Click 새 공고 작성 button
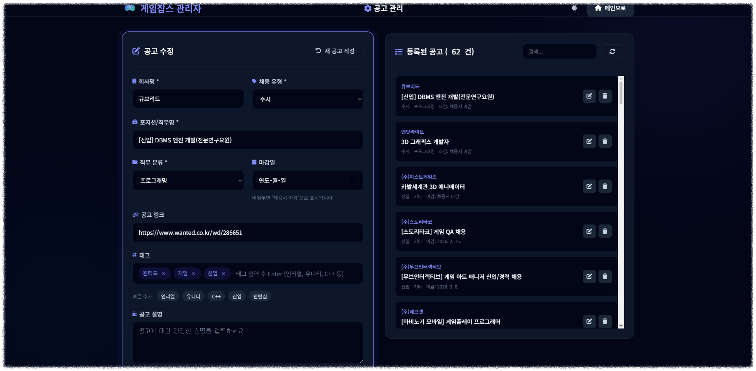756x371 pixels. [335, 51]
